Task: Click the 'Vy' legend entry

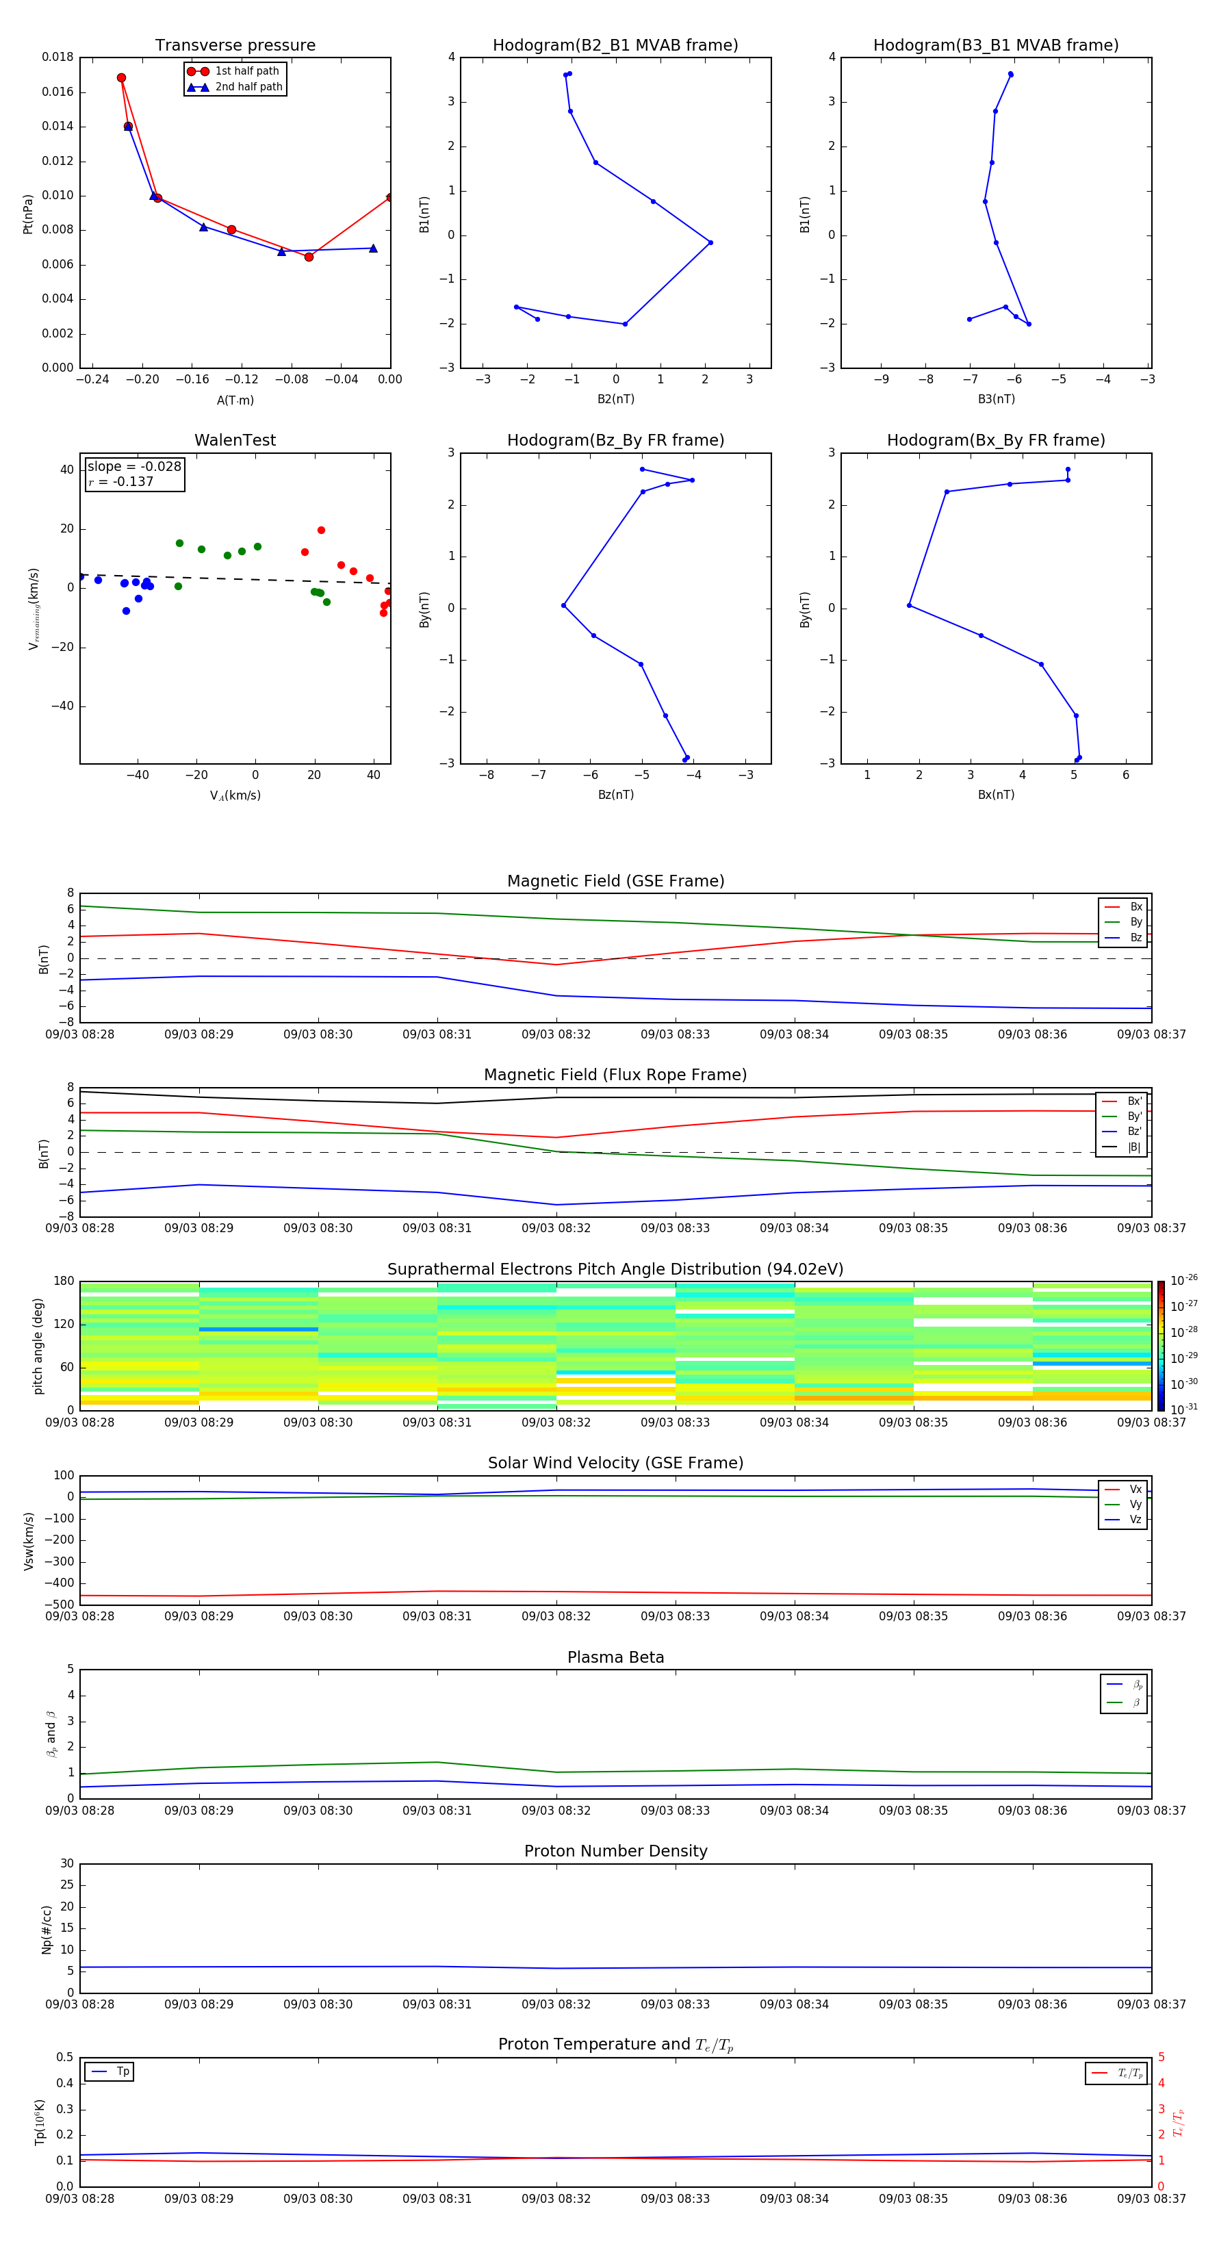Action: pos(1123,1504)
